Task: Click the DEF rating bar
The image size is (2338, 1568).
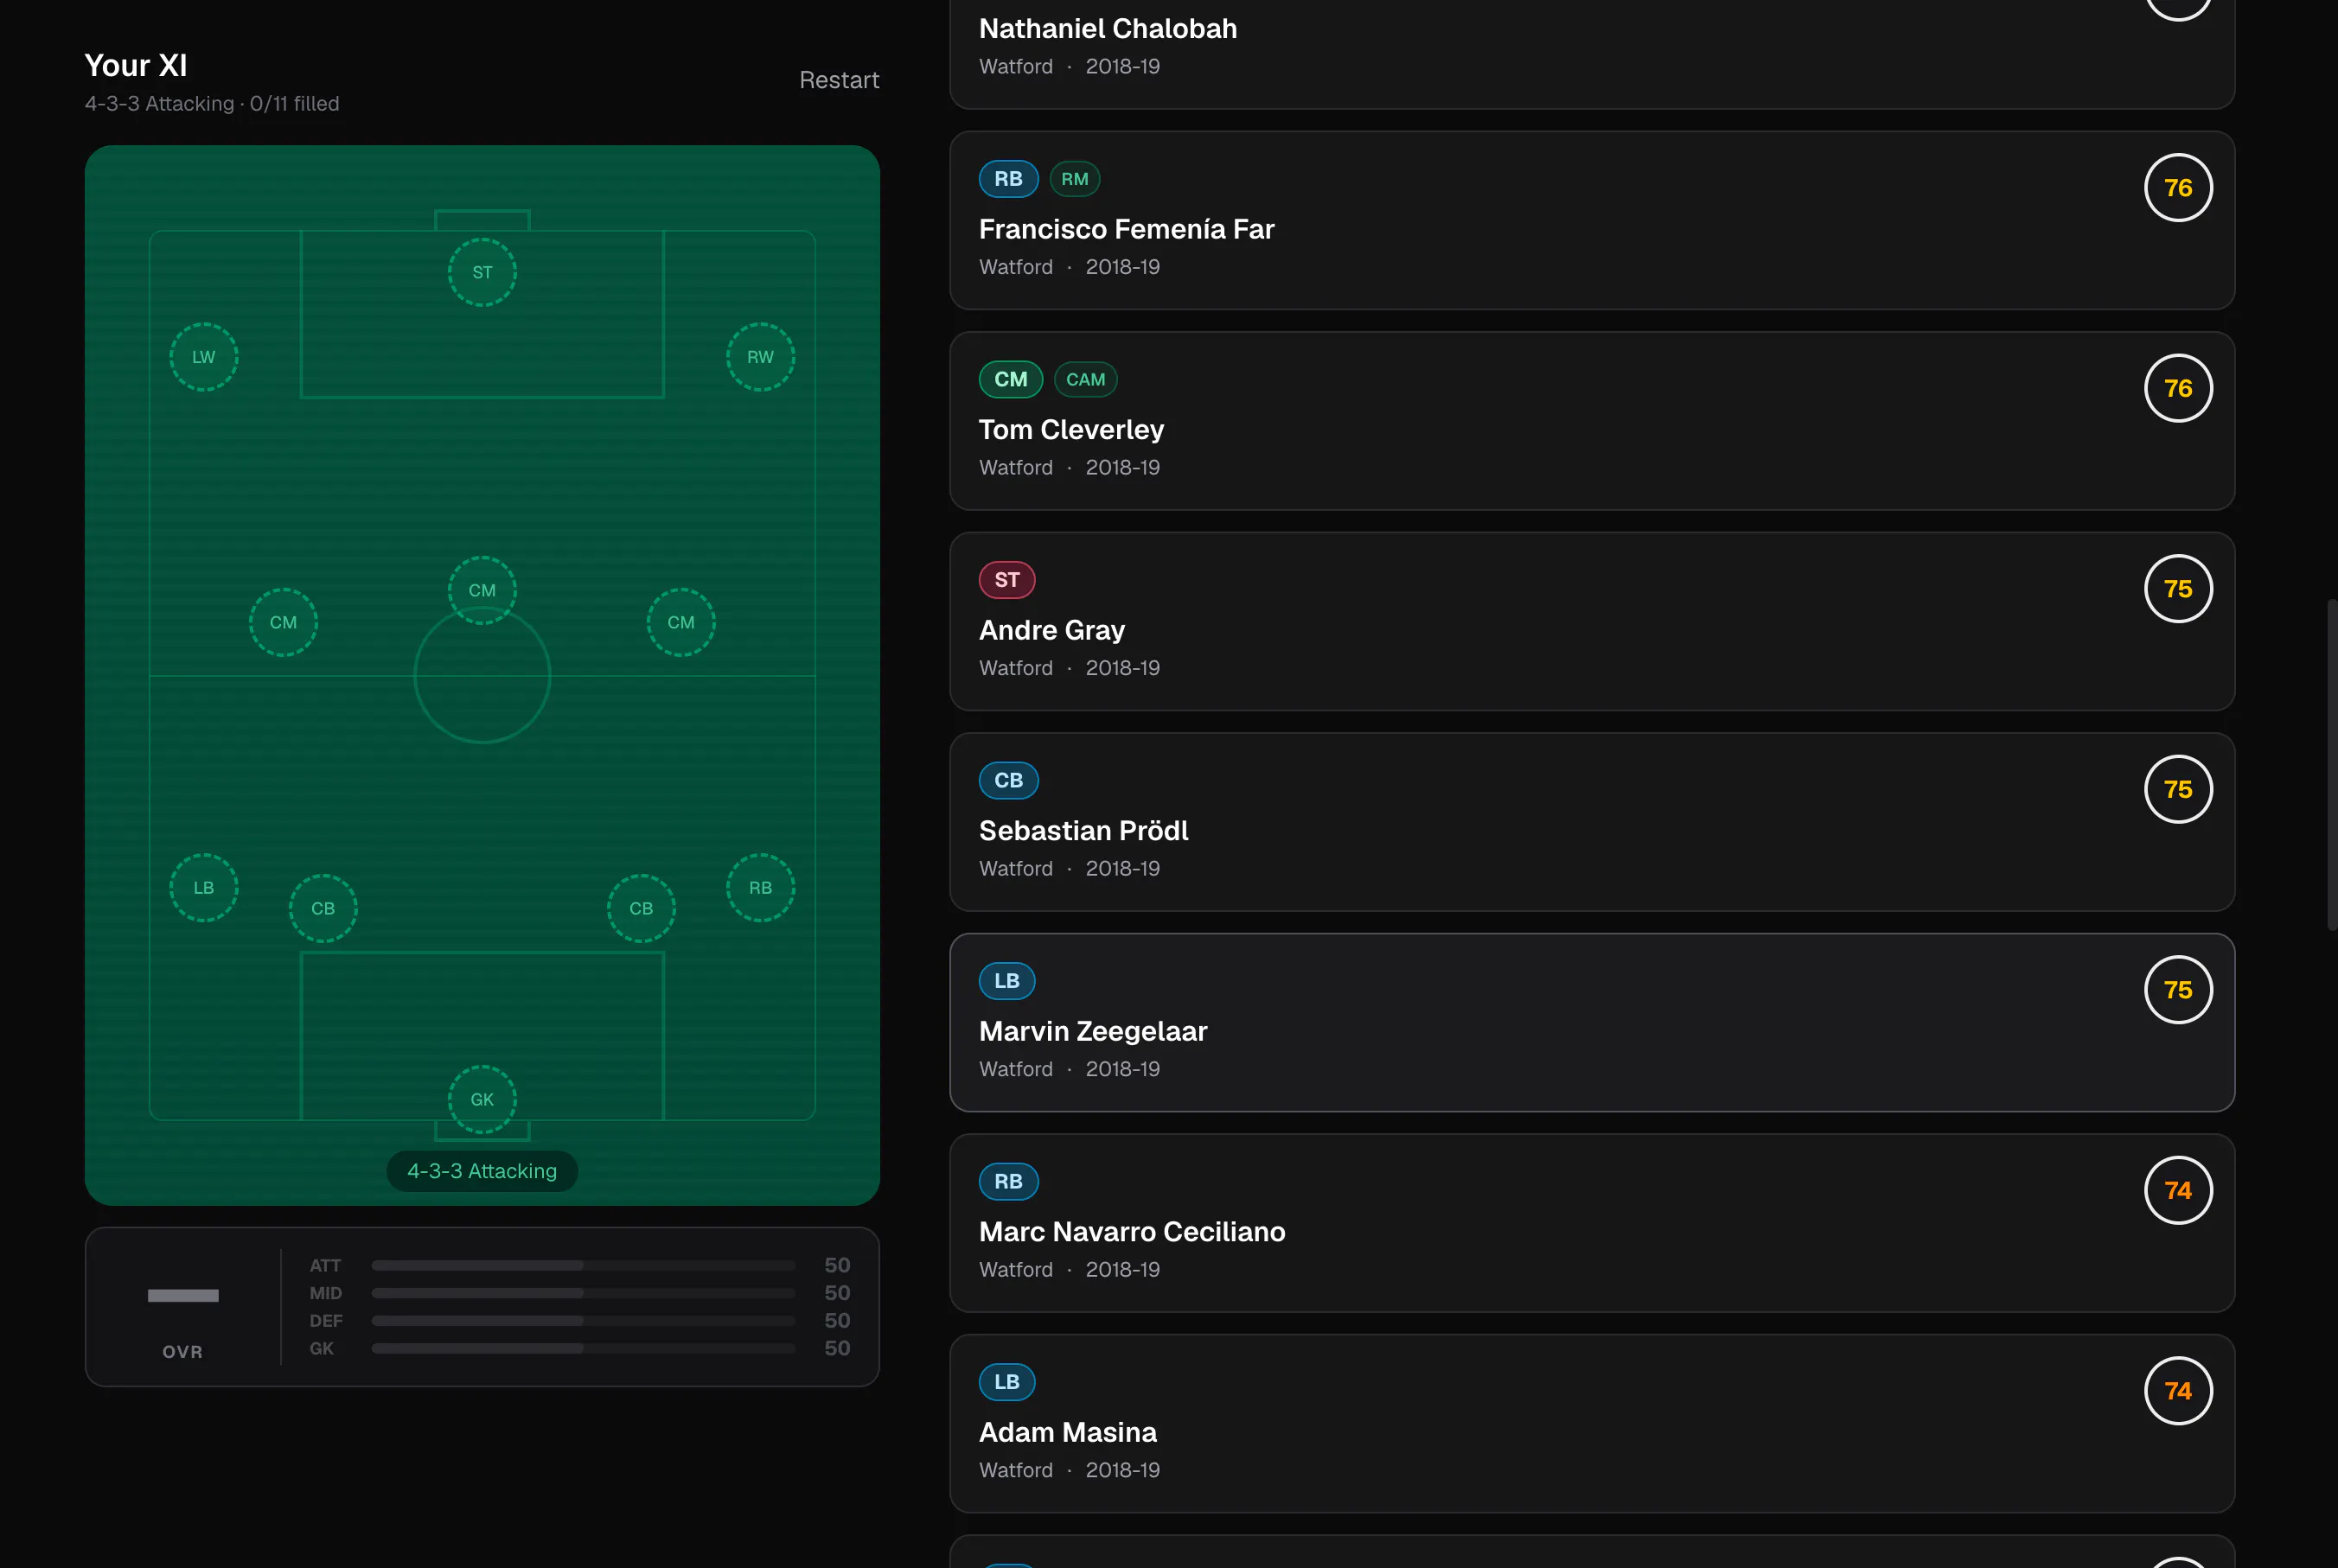Action: (583, 1321)
